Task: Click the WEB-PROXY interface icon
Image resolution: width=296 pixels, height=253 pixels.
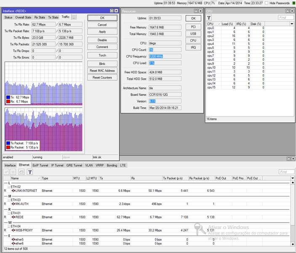Action: click(x=13, y=230)
